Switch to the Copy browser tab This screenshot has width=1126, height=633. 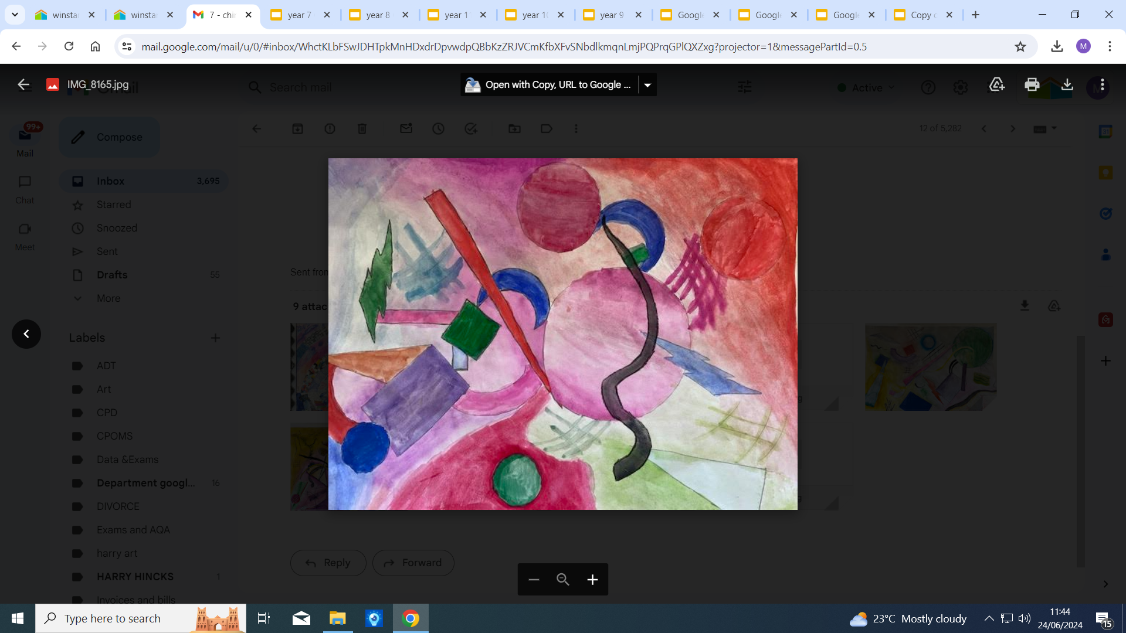(x=924, y=15)
